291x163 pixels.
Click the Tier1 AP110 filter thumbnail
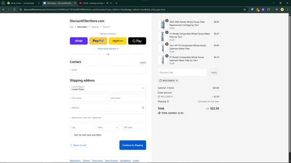163,48
